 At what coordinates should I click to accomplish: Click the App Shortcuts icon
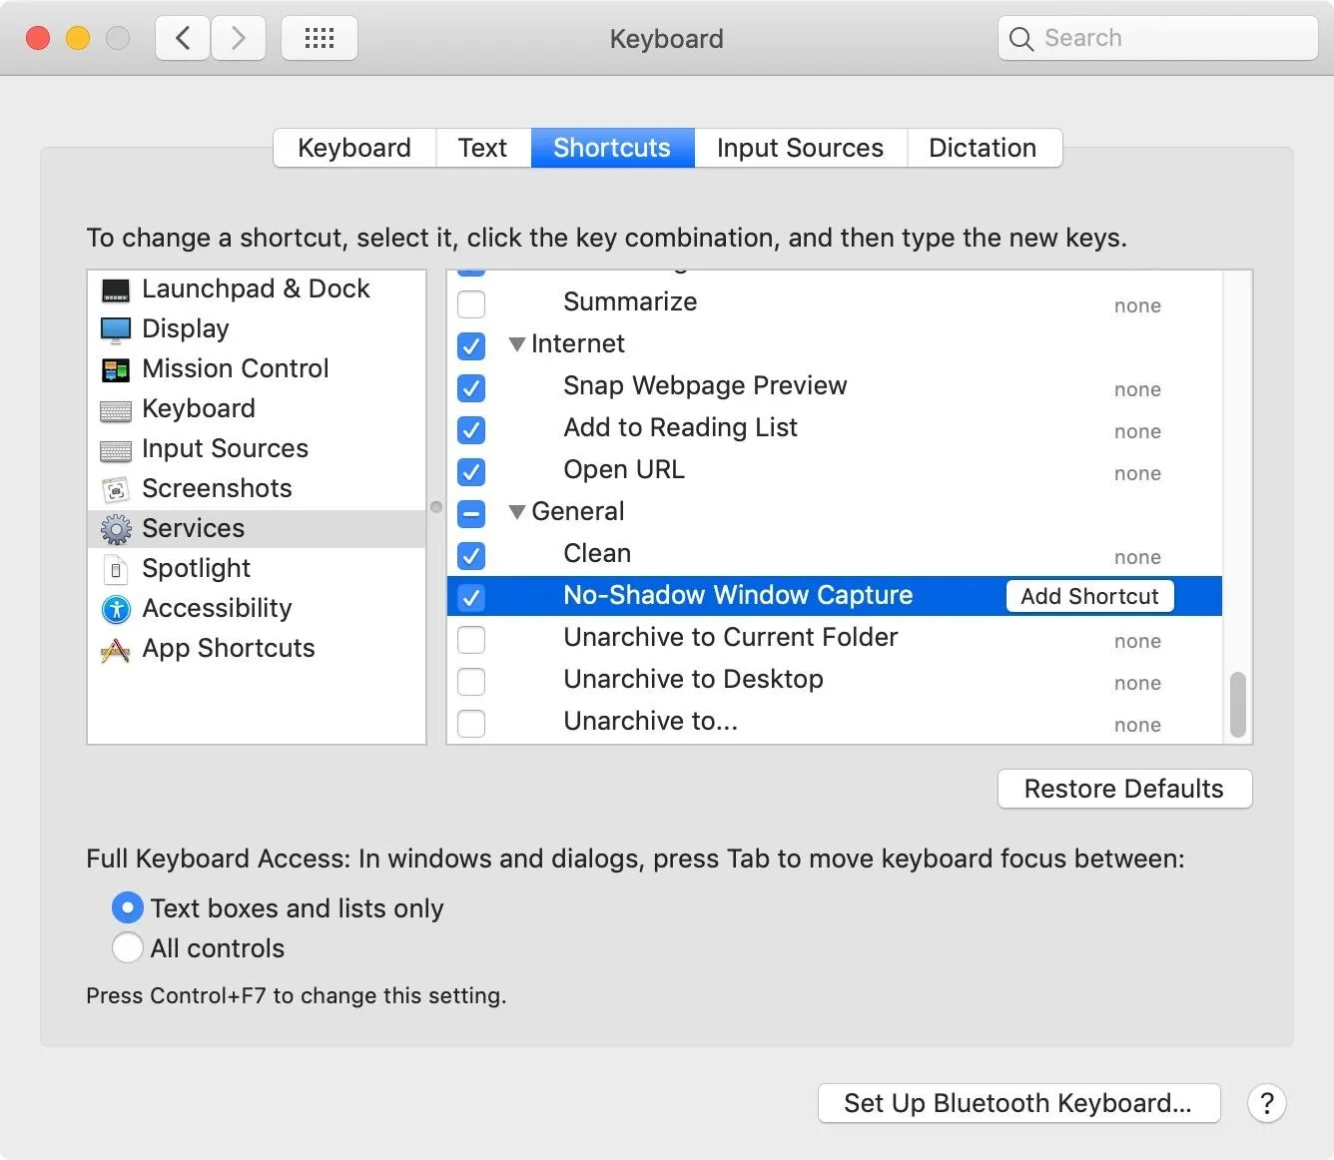[x=116, y=651]
